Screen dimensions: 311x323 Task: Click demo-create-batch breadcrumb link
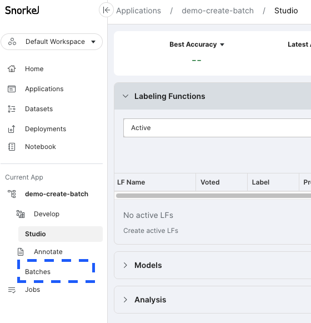pos(218,11)
